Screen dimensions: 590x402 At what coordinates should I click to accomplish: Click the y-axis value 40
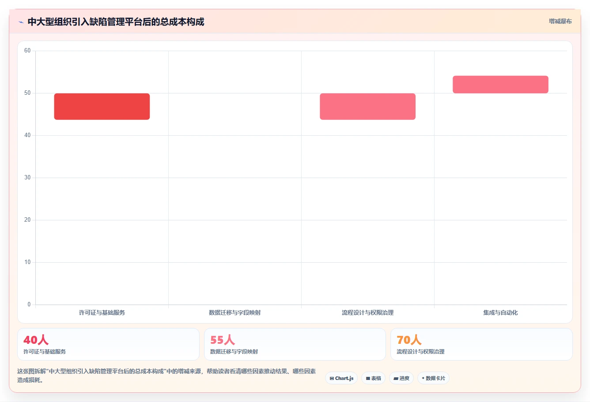27,135
